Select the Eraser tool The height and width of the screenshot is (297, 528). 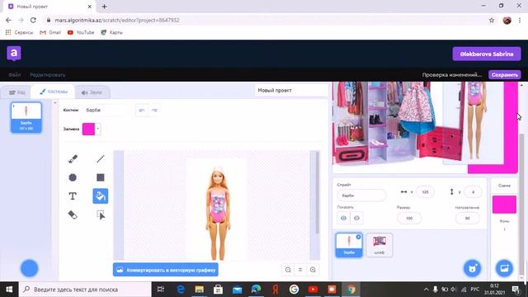[73, 214]
